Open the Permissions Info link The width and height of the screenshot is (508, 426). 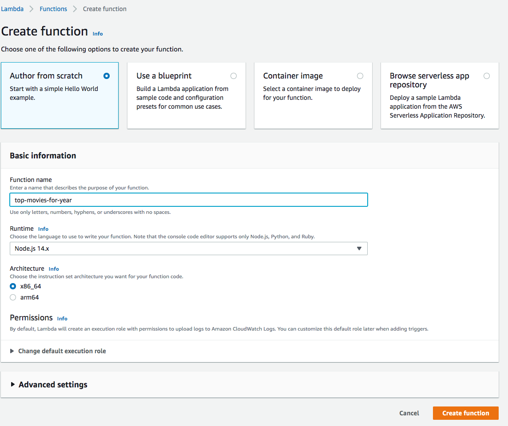(x=62, y=319)
